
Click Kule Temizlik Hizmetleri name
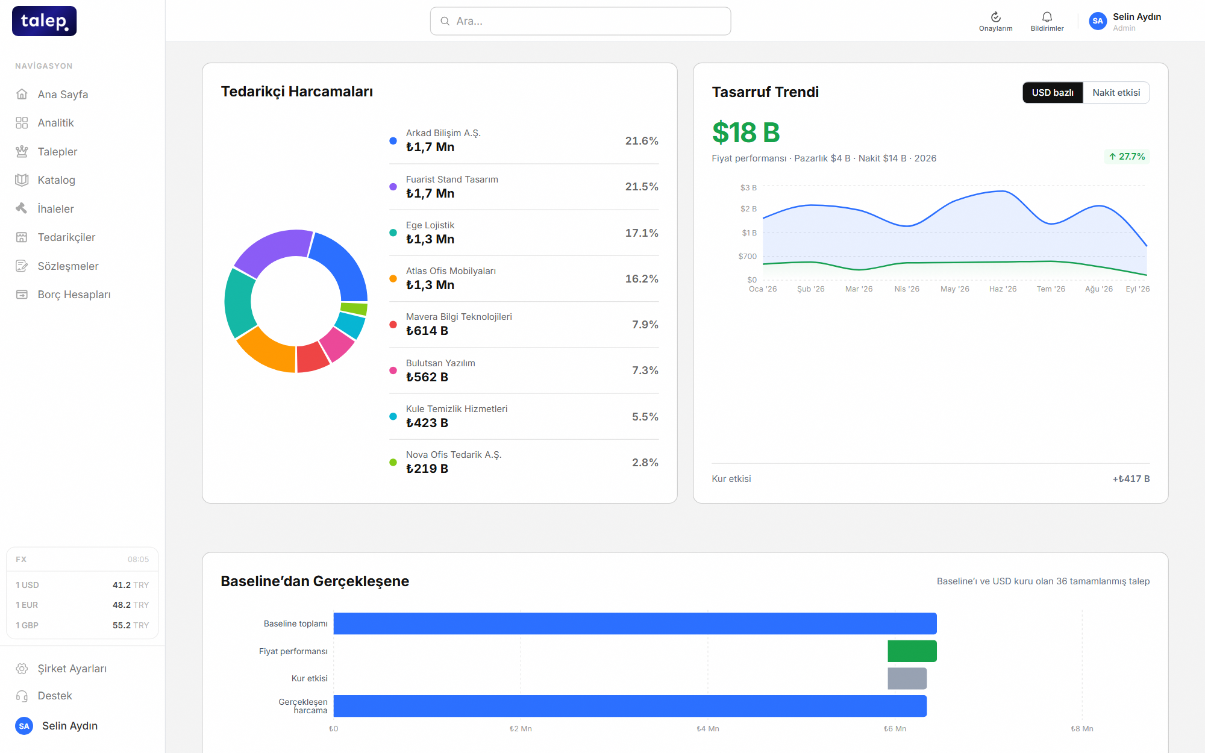click(457, 409)
